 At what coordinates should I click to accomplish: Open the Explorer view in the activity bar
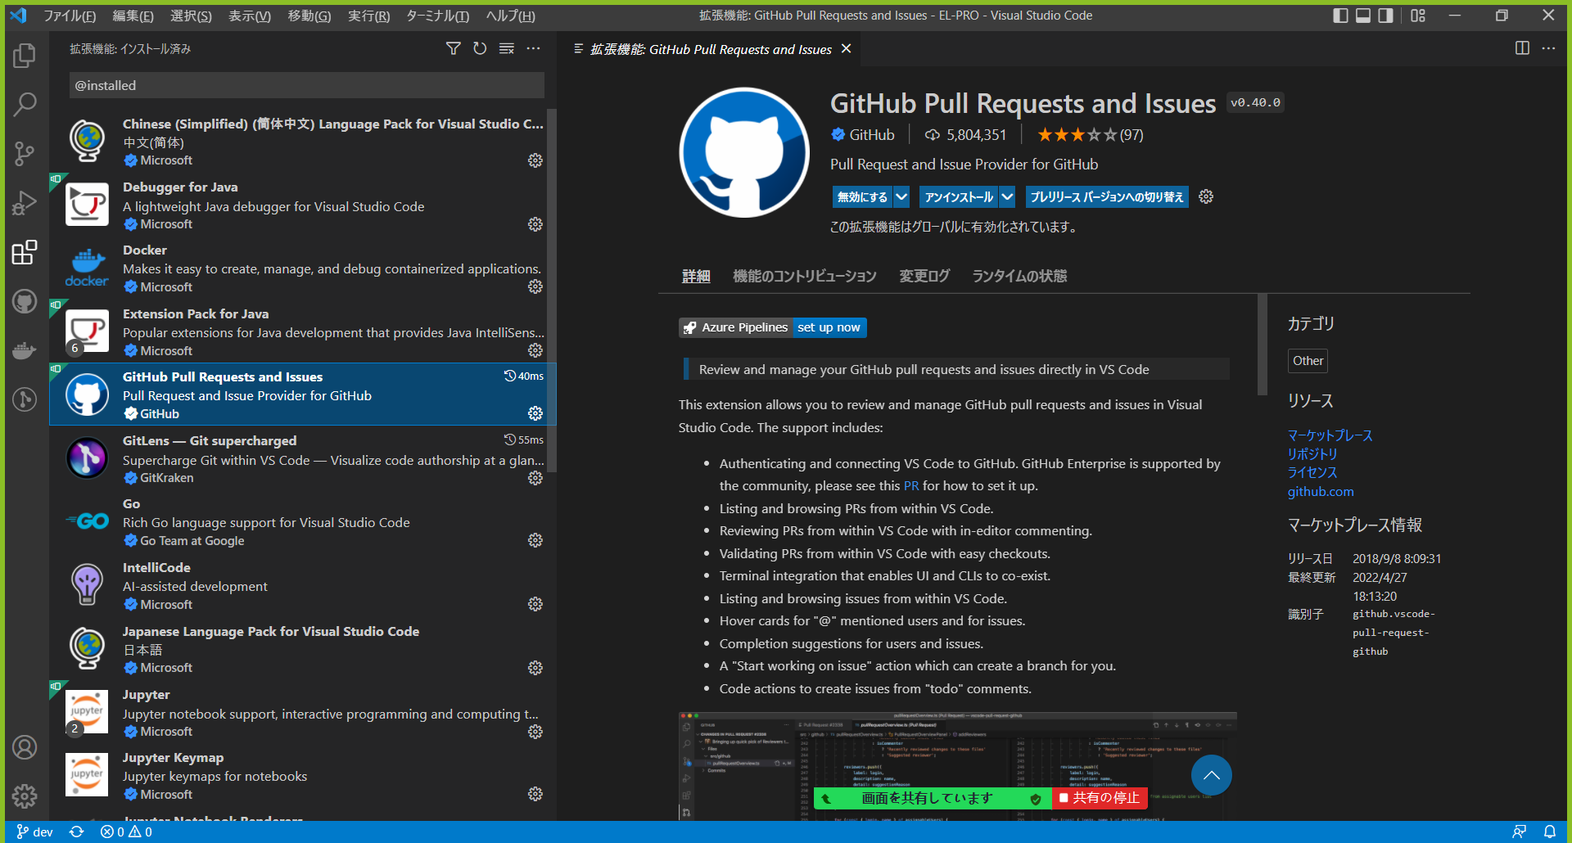pos(25,56)
